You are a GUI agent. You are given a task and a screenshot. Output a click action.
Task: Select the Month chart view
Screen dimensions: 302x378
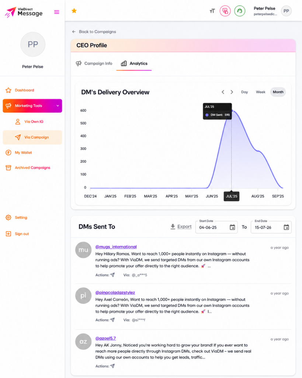[x=278, y=92]
